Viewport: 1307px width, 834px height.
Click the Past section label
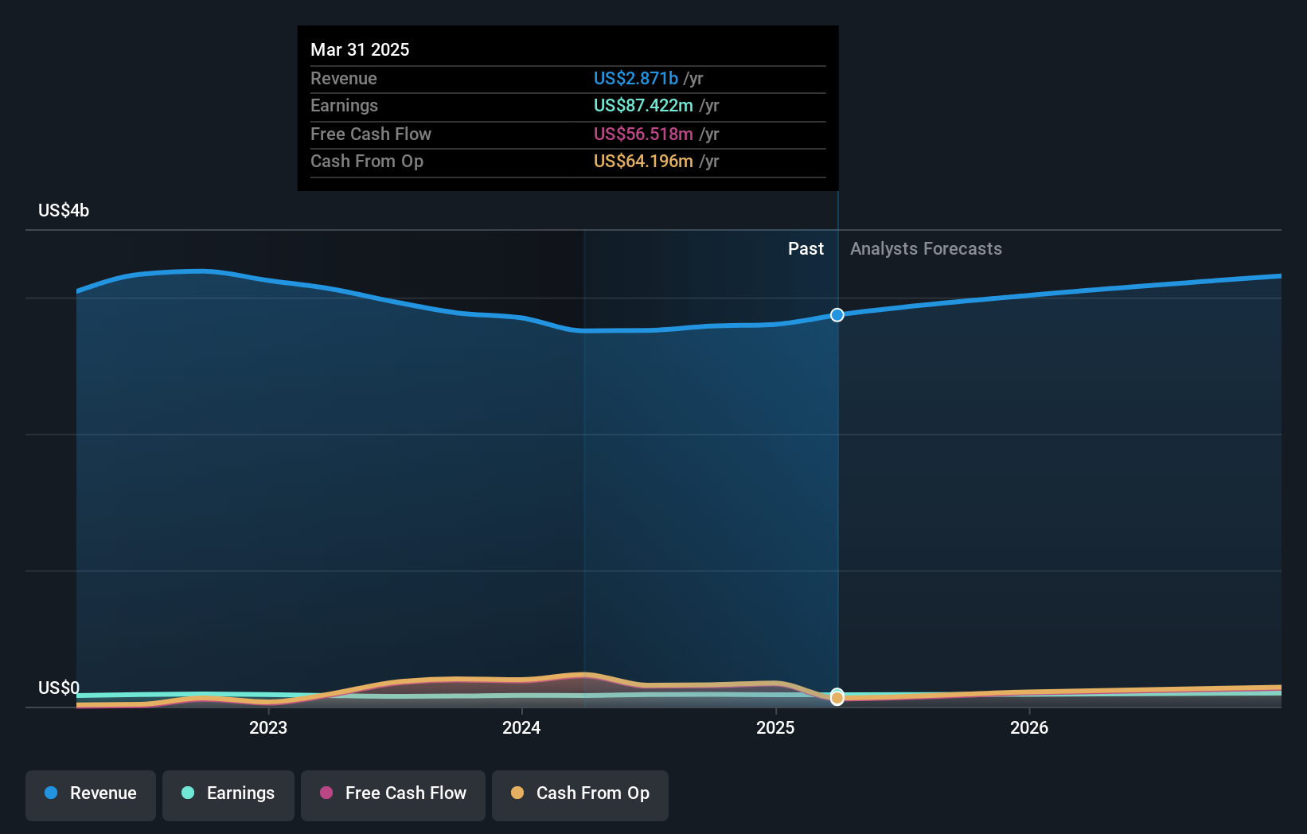(806, 249)
